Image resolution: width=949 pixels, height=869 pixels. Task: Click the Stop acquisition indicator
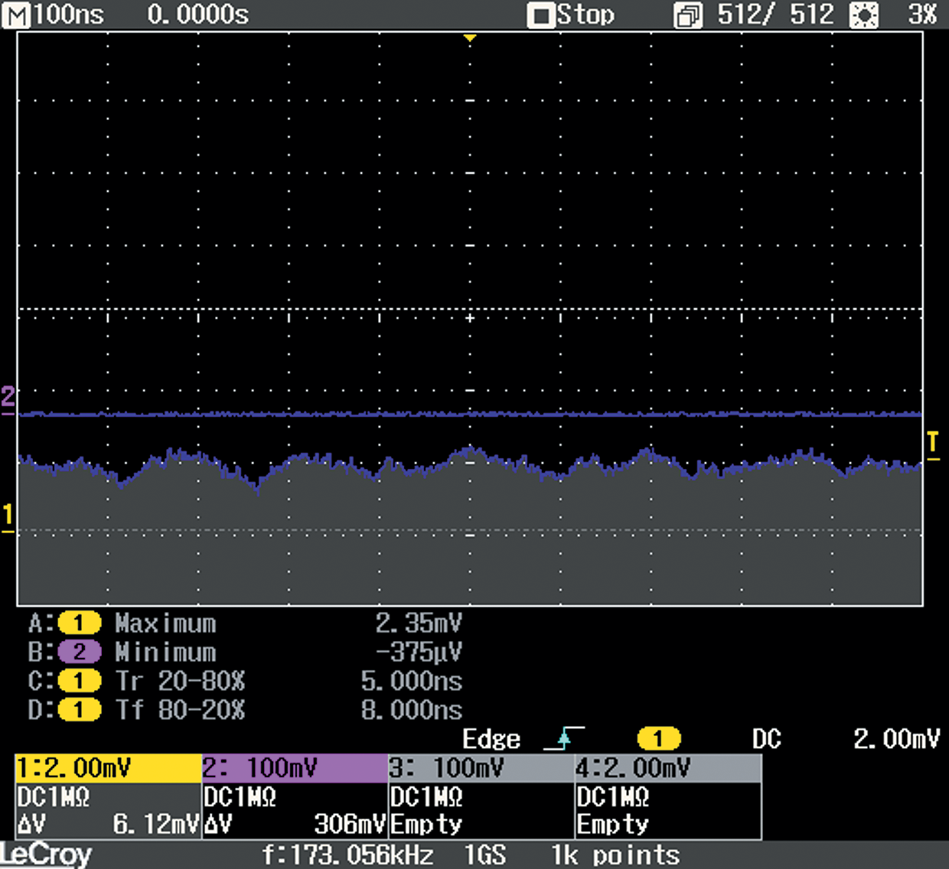(x=572, y=15)
